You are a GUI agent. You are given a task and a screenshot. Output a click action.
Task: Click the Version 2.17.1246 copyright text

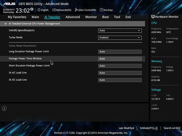click(91, 133)
